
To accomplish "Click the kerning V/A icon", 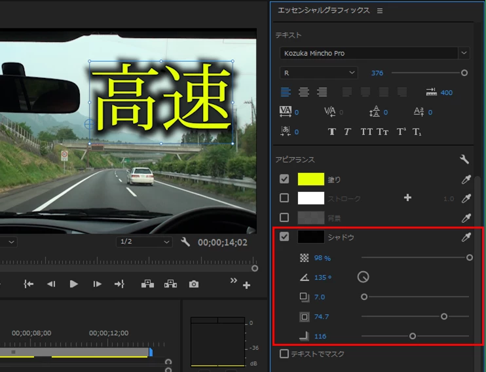I will point(330,111).
